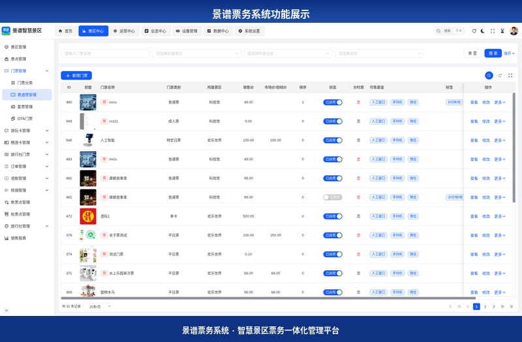Click the table fullscreen icon above table
The width and height of the screenshot is (522, 342).
510,76
